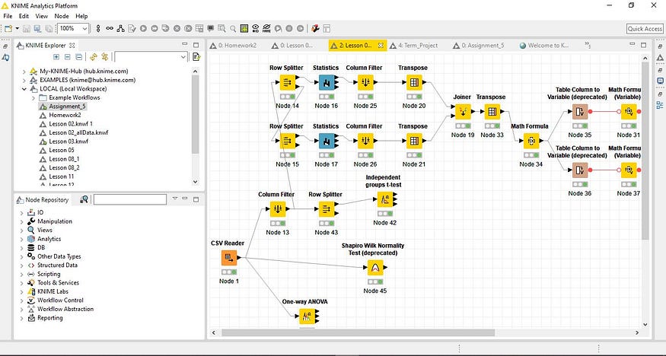Select the One-way ANOVA node icon
This screenshot has height=356, width=666.
(x=307, y=316)
